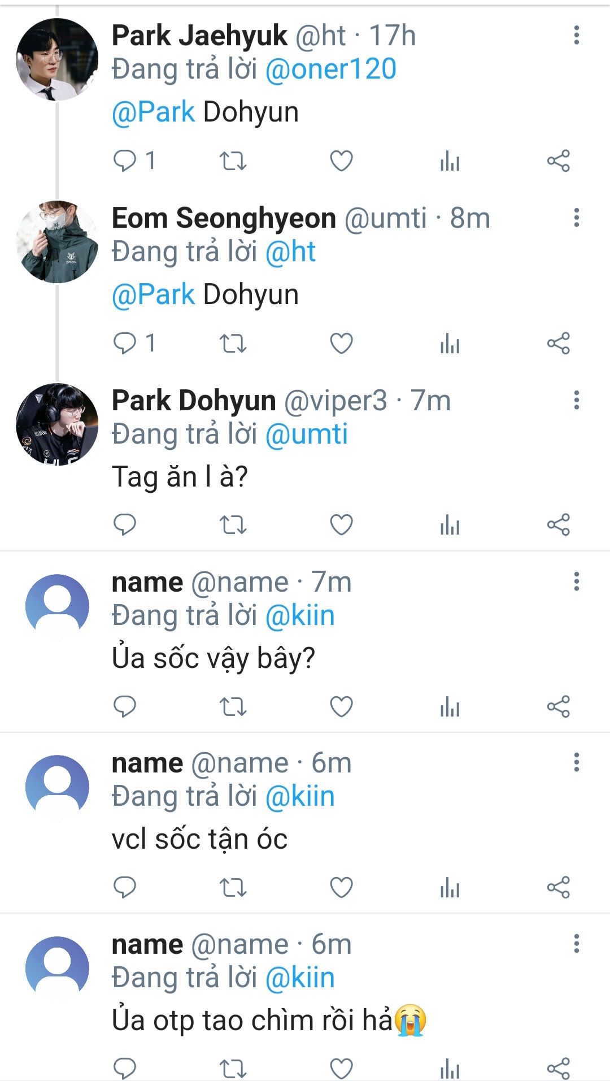Image resolution: width=610 pixels, height=1081 pixels.
Task: Share the 'vcl sốc tận óc' tweet
Action: coord(558,888)
